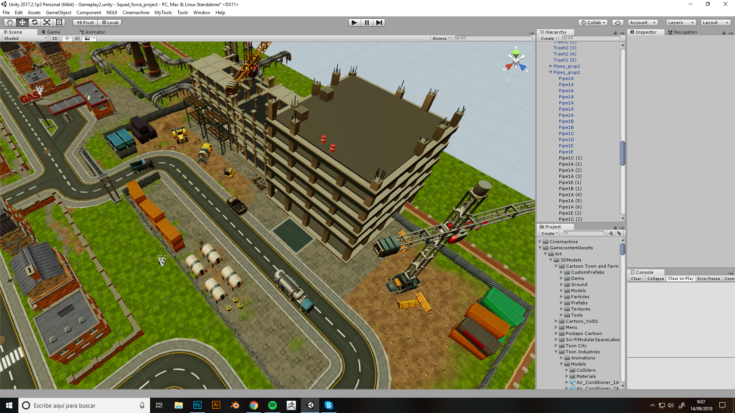Select the Hand tool
735x413 pixels.
pyautogui.click(x=10, y=23)
